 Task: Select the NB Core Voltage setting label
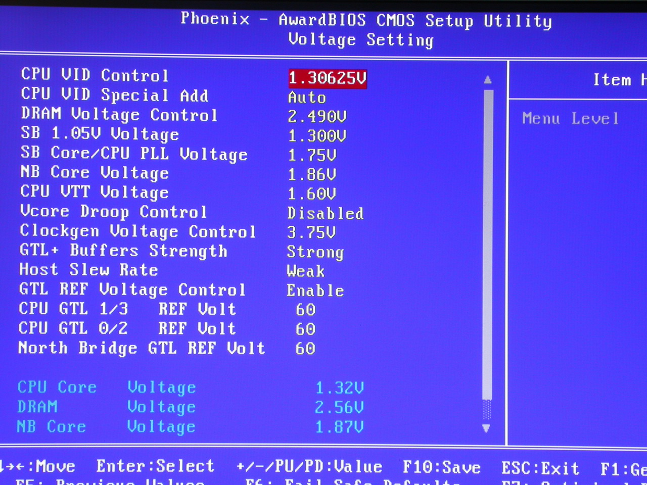pyautogui.click(x=95, y=173)
